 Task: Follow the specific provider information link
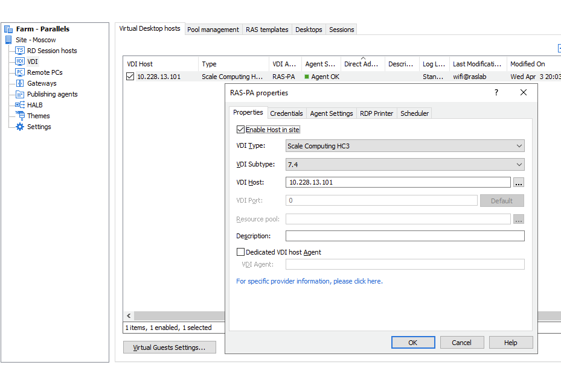pyautogui.click(x=309, y=281)
